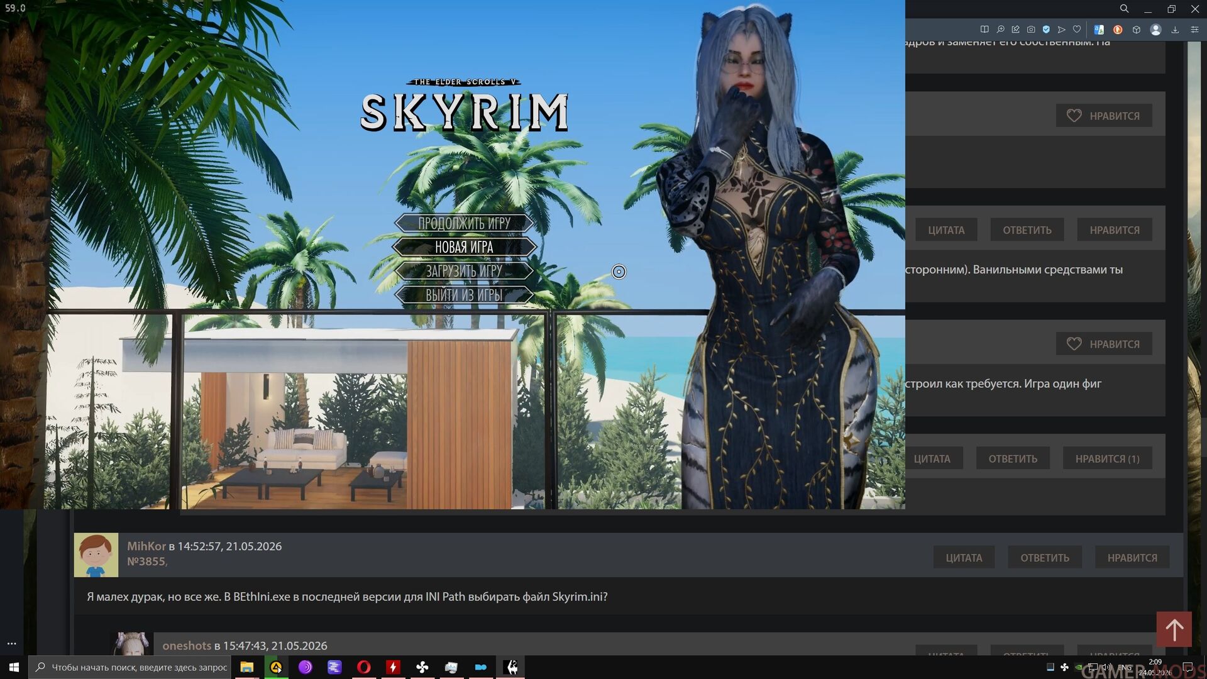Open post number №3855 link

146,561
